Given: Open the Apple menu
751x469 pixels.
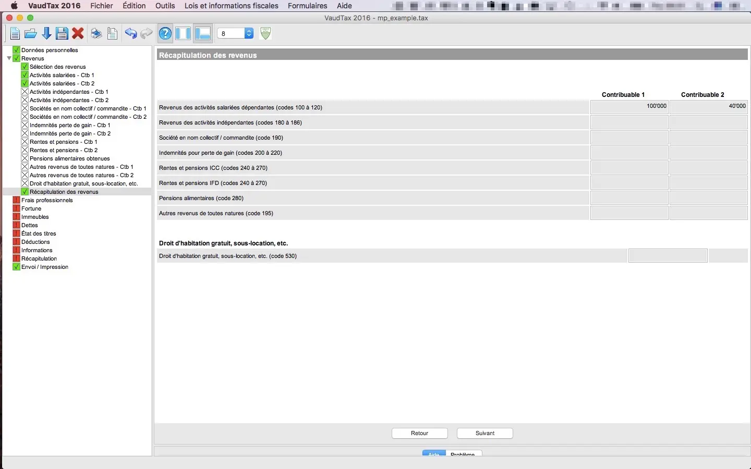Looking at the screenshot, I should 14,6.
